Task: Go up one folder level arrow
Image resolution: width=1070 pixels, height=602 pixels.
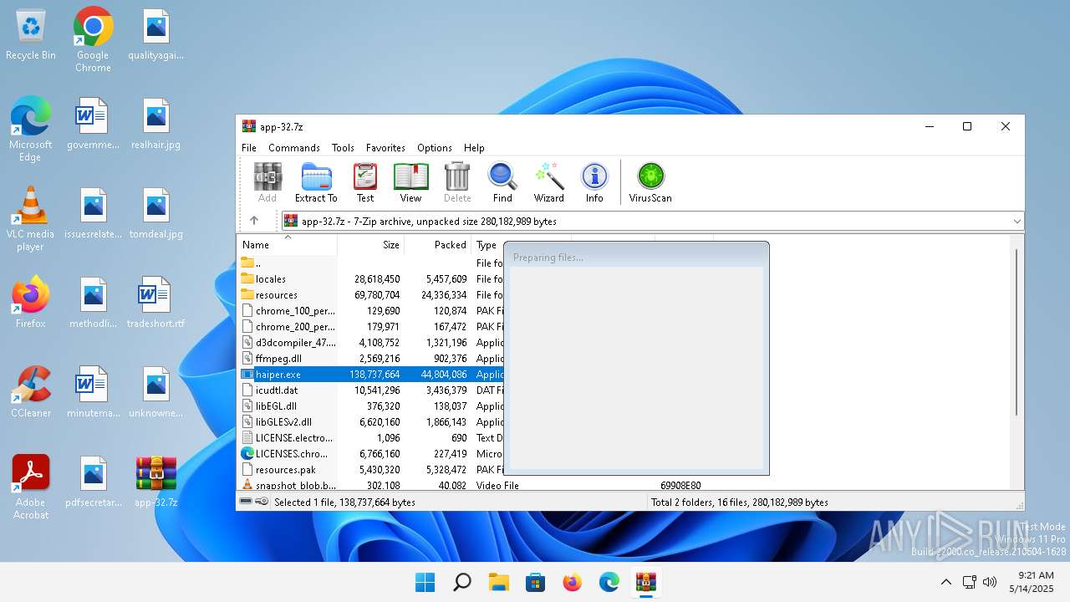Action: 254,221
